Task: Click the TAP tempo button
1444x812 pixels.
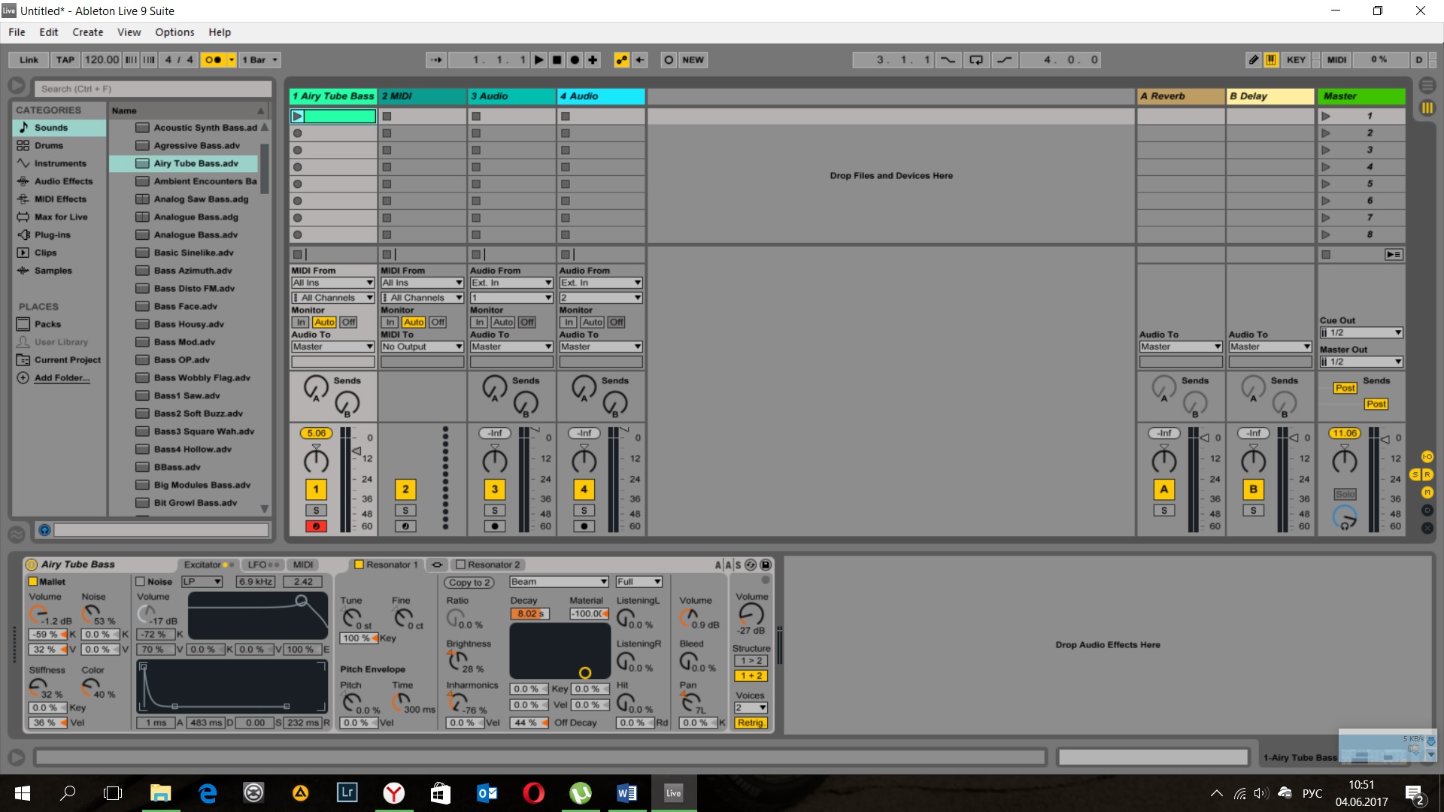Action: [x=65, y=60]
